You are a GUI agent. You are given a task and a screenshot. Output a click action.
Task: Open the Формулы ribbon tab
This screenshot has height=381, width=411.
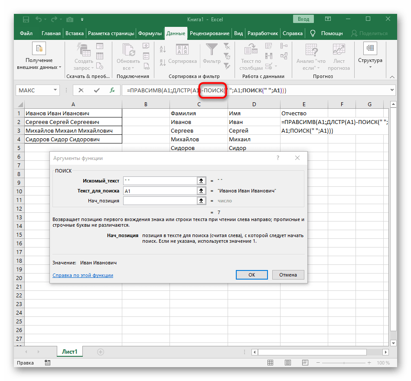[150, 33]
